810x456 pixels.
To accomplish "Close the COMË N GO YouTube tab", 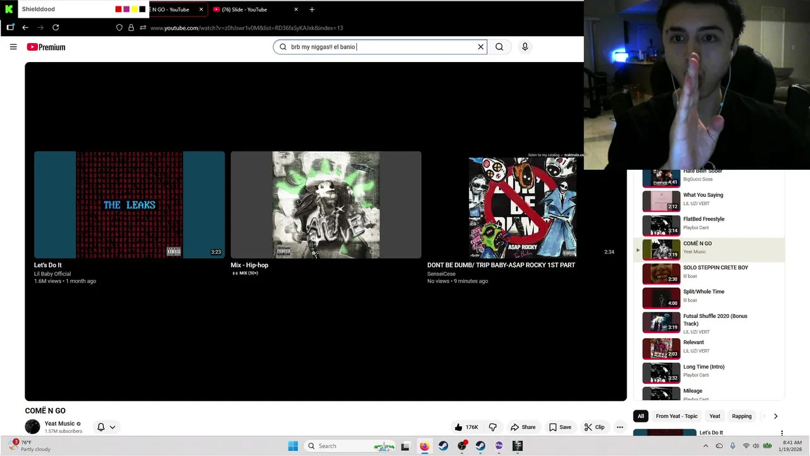I will coord(201,9).
